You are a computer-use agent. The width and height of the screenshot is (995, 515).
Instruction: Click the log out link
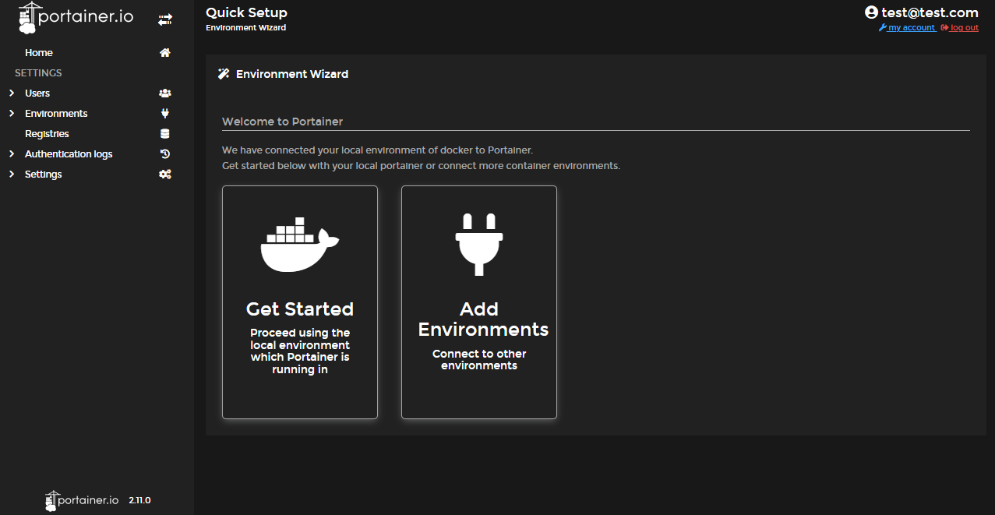(x=965, y=27)
